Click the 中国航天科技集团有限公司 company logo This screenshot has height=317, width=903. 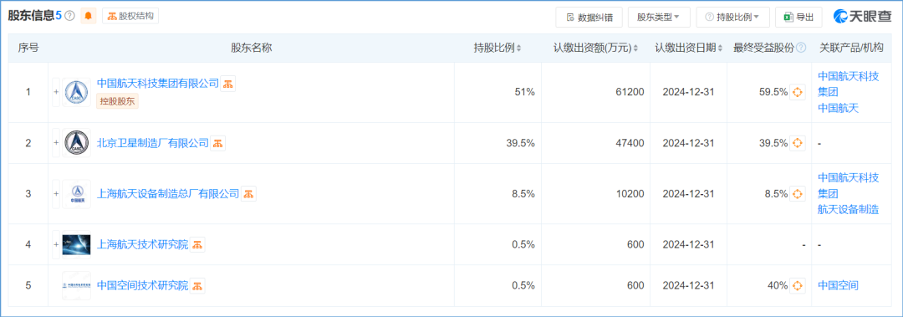(77, 92)
